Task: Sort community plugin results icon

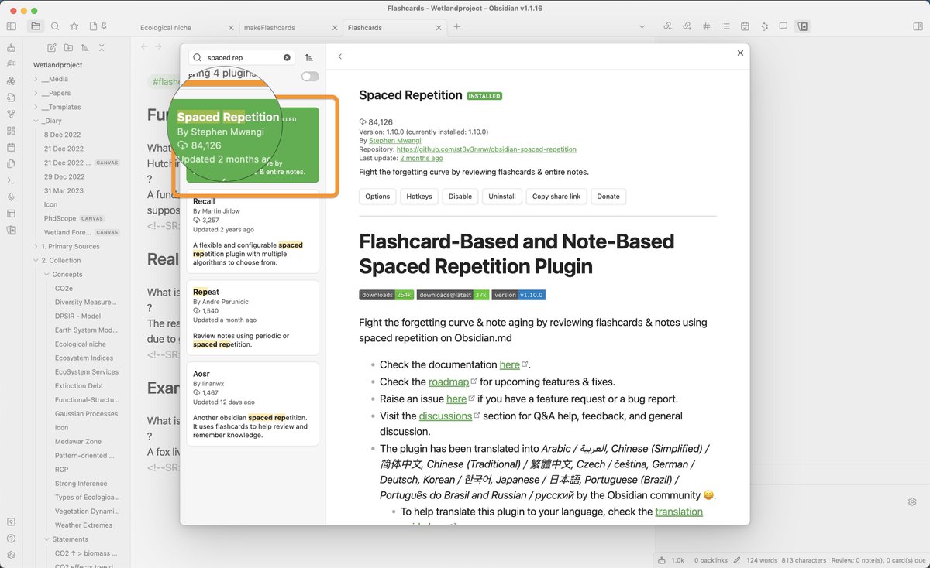Action: [309, 57]
